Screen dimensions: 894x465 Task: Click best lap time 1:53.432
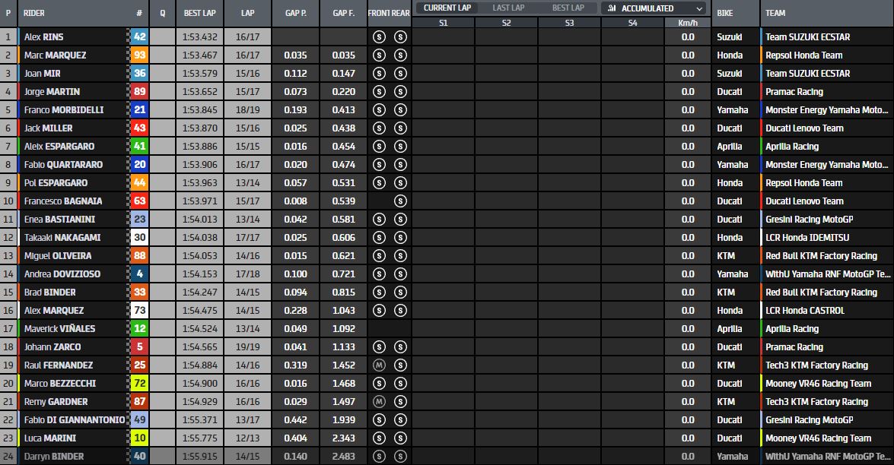pos(199,37)
